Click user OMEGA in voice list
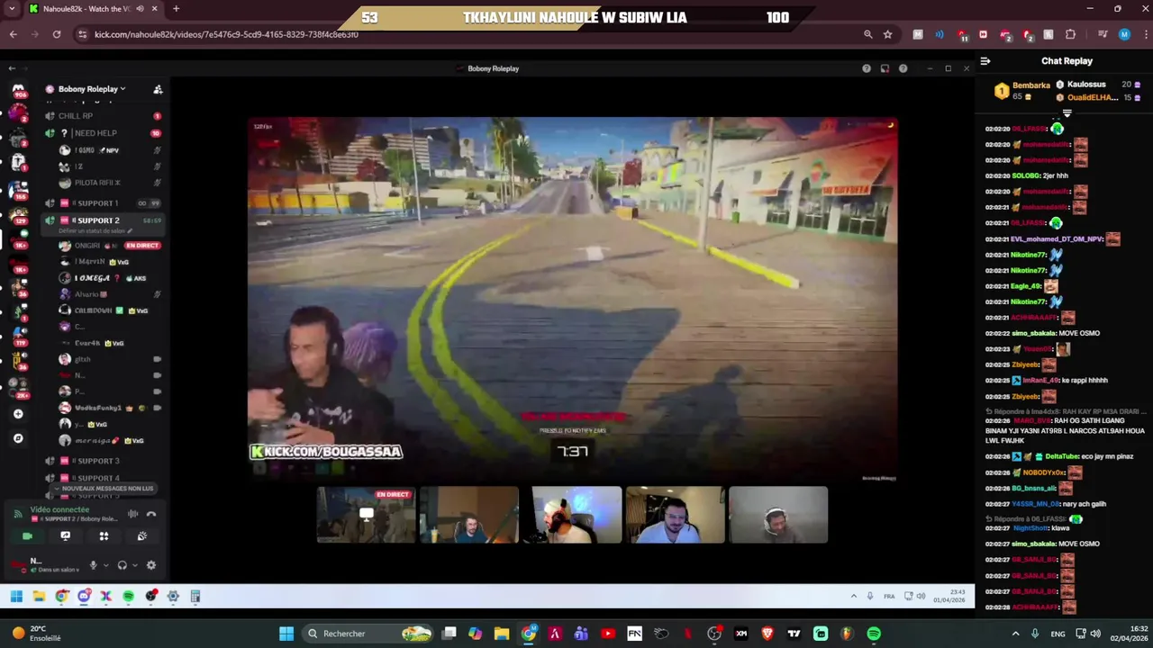Viewport: 1153px width, 648px height. click(92, 278)
